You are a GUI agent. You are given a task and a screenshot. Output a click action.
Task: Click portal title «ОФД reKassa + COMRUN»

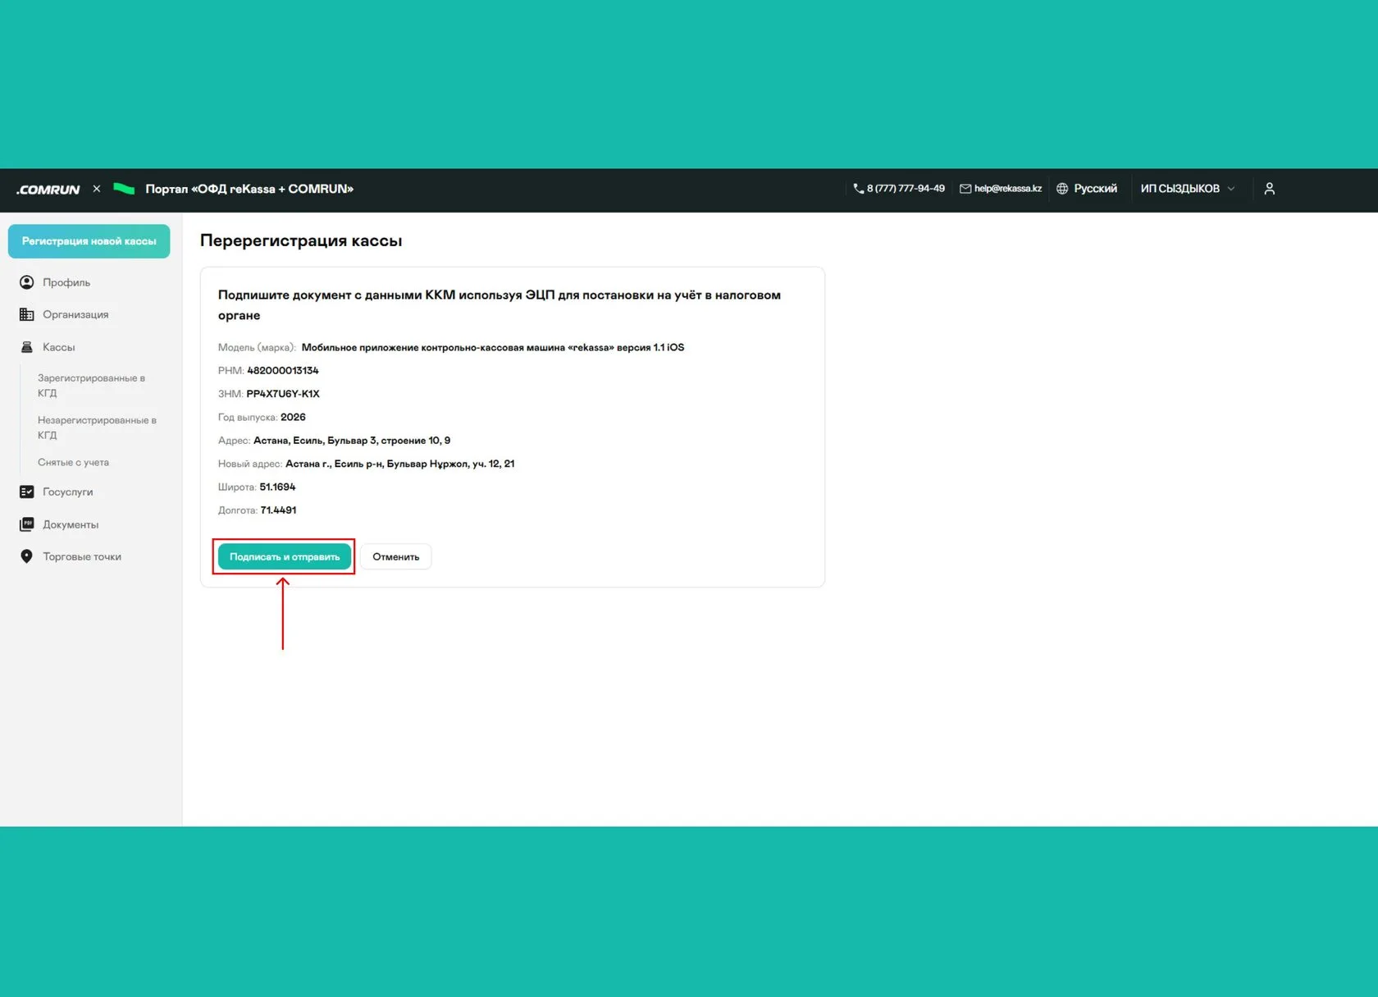point(249,189)
